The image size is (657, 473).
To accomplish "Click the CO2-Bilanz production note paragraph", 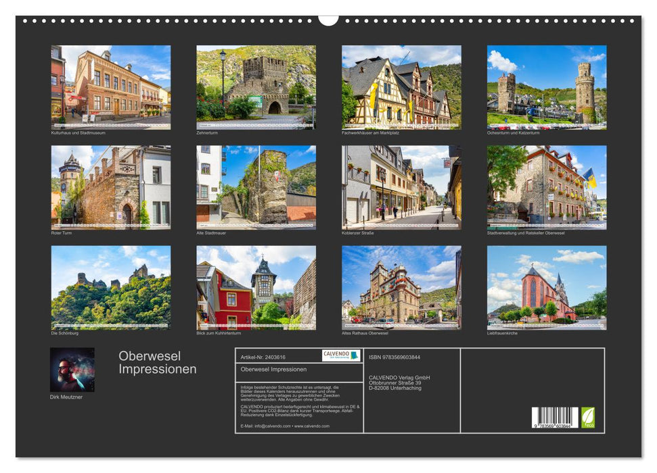I will point(300,411).
